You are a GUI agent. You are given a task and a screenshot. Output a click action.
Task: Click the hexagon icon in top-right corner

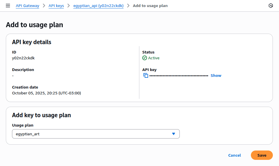click(x=271, y=6)
